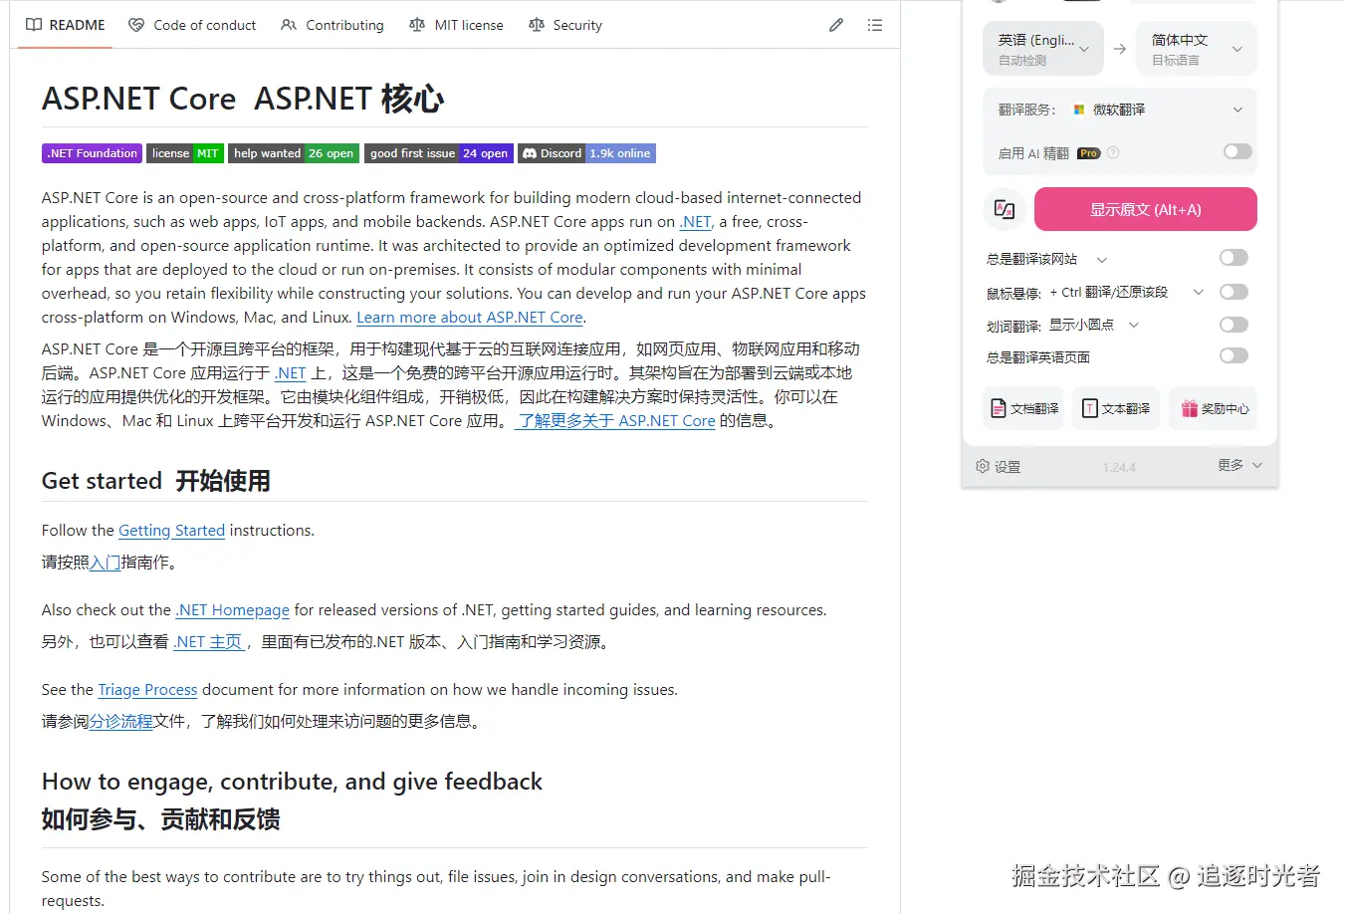This screenshot has height=914, width=1345.
Task: Open the README tab
Action: (x=66, y=25)
